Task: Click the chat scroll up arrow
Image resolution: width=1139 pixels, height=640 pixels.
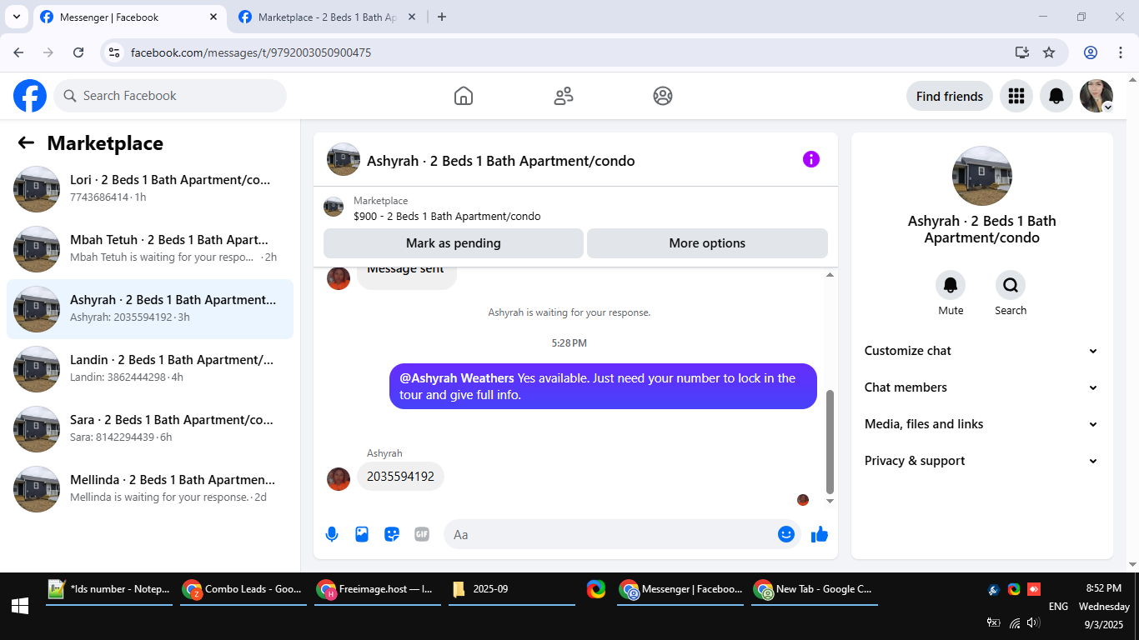Action: 830,275
